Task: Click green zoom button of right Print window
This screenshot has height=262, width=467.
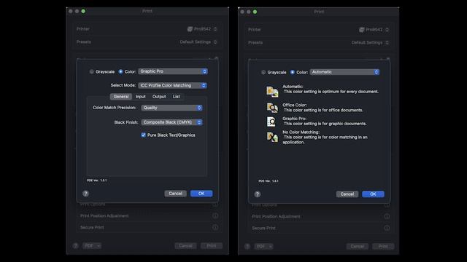Action: [255, 12]
